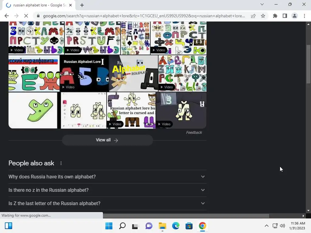Expand Is there no z in Russian alphabet
The width and height of the screenshot is (311, 233).
tap(107, 190)
